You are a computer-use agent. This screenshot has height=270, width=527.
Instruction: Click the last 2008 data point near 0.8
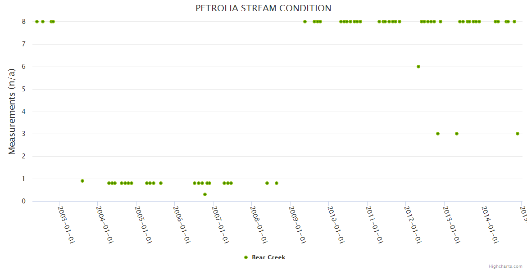277,183
